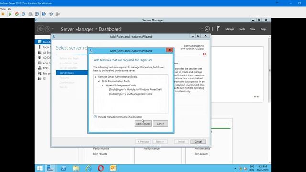Click the Next button in the wizard
306x172 pixels.
[160, 142]
